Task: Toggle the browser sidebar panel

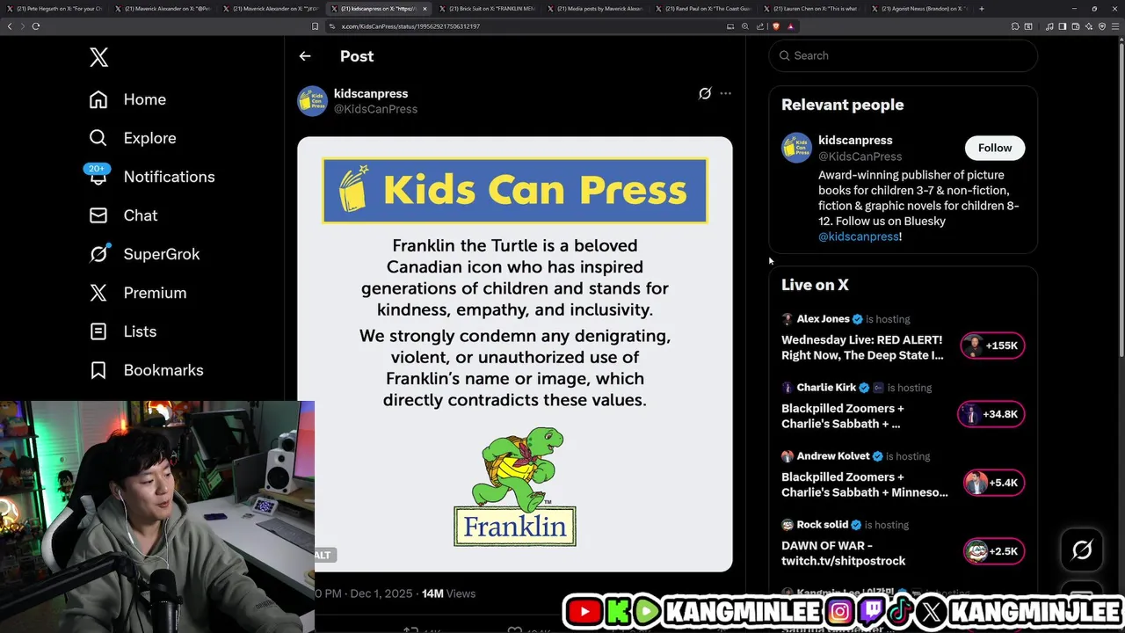Action: pos(1062,26)
